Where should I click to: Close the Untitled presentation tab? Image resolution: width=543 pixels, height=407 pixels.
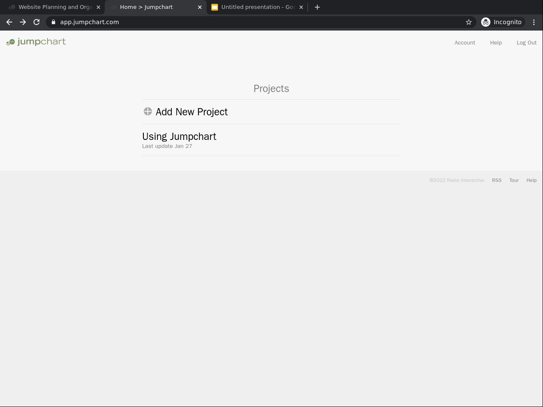(301, 7)
